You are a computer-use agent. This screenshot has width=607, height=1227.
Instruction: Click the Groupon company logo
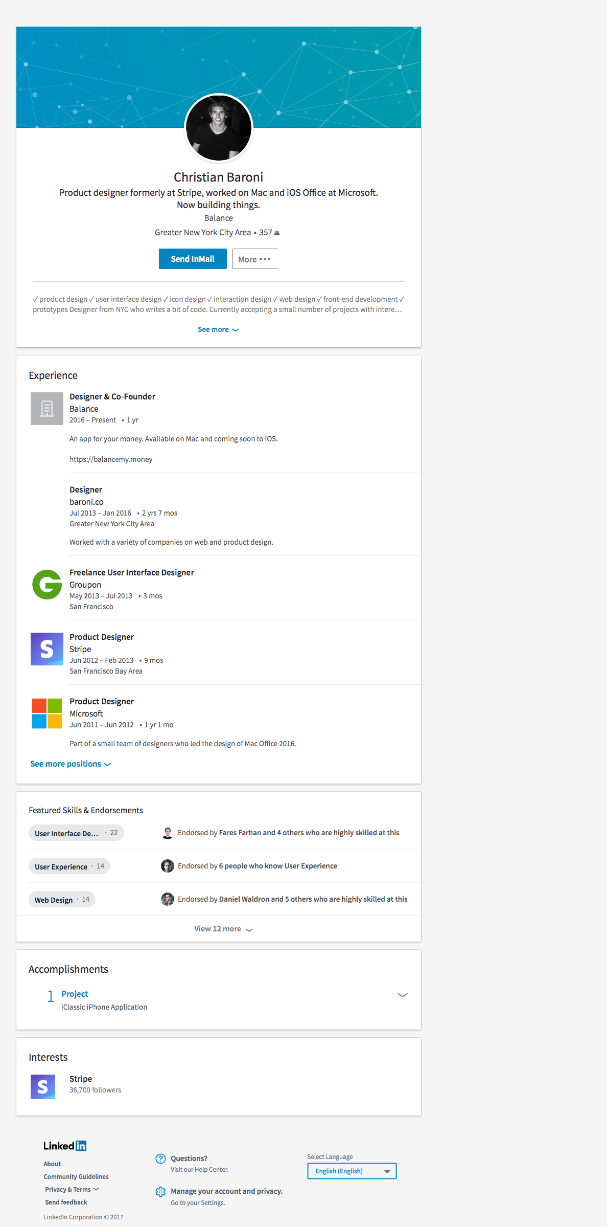(47, 585)
